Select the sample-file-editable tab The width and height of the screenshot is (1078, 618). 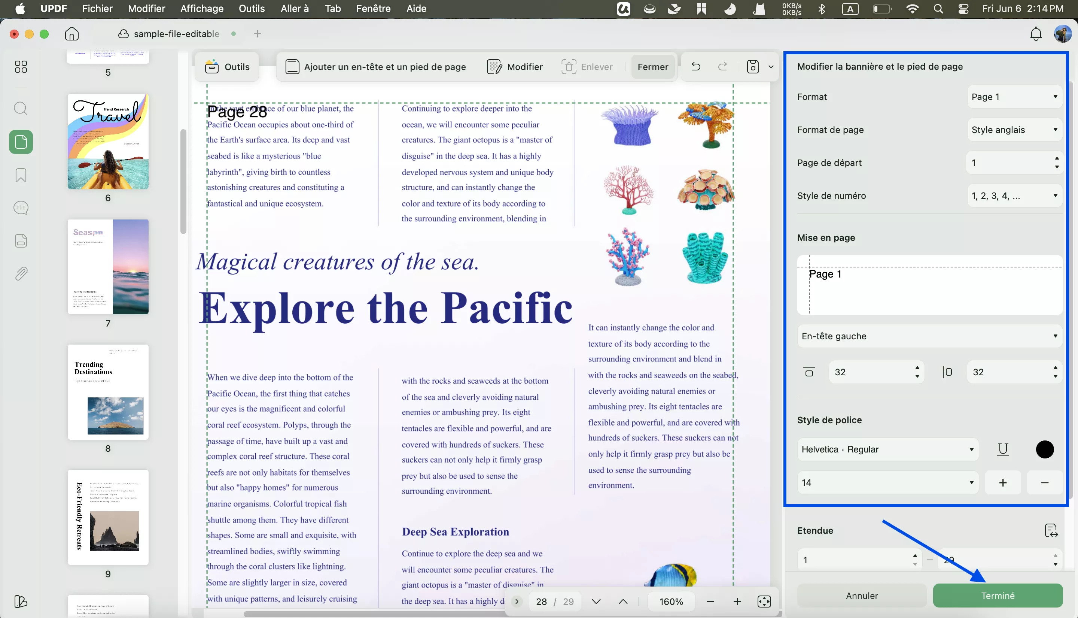coord(176,34)
